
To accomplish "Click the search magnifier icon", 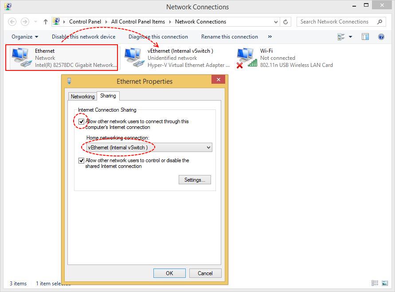I will (380, 22).
